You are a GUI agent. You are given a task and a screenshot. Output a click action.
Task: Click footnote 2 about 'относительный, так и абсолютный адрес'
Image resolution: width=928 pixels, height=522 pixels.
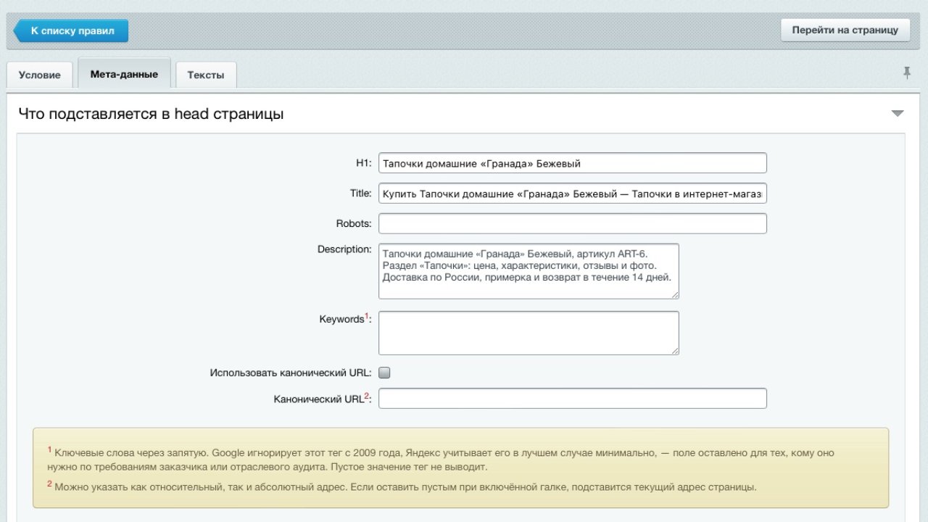pos(402,486)
